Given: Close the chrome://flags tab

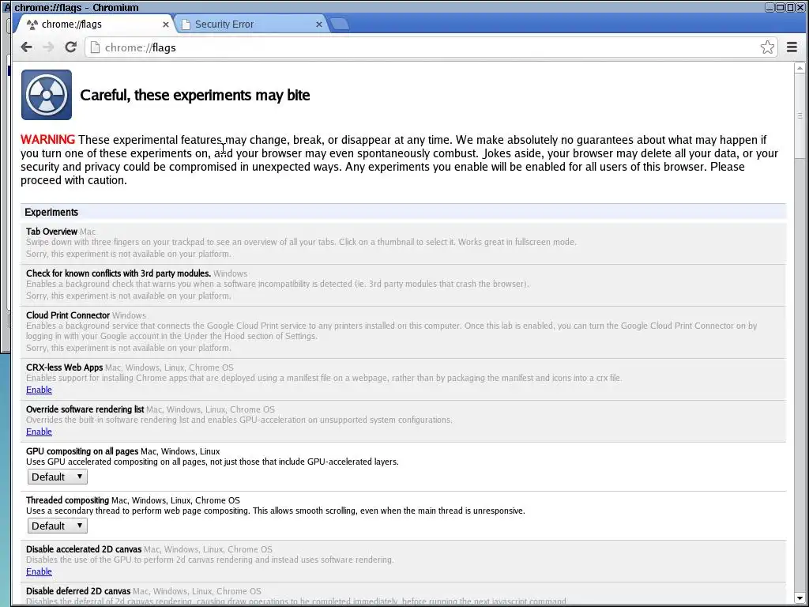Looking at the screenshot, I should click(x=166, y=25).
